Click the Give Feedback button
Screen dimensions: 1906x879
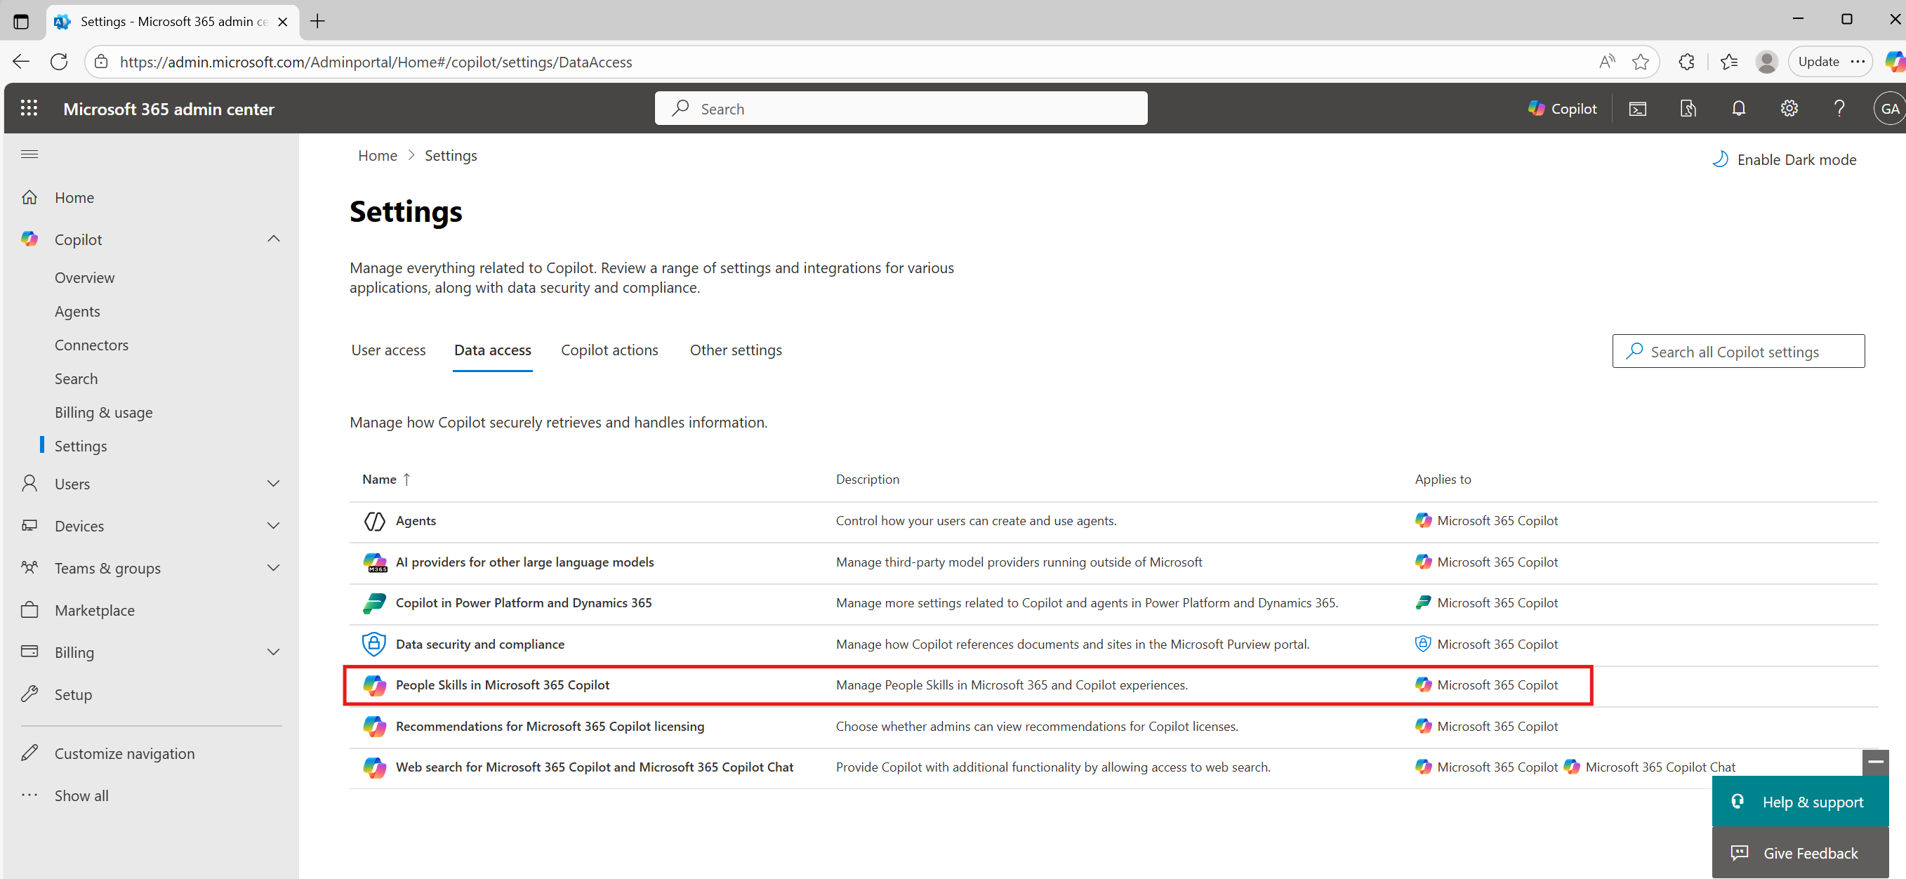[1799, 853]
